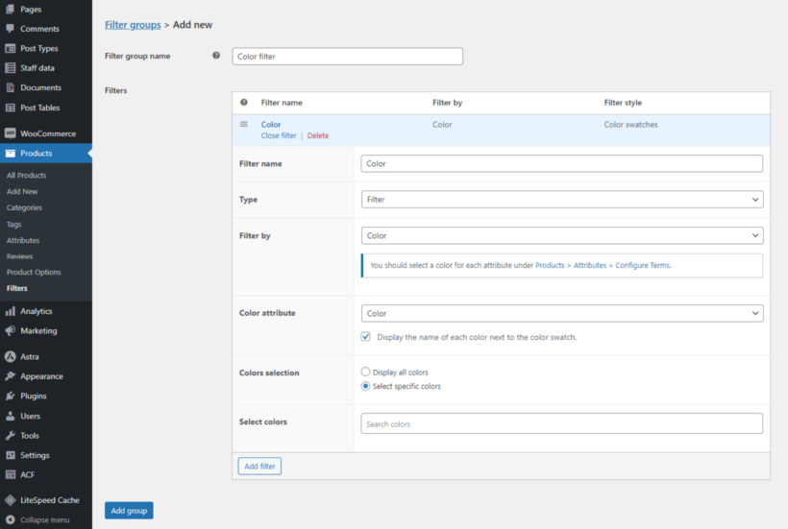Open Categories submenu item

[24, 207]
